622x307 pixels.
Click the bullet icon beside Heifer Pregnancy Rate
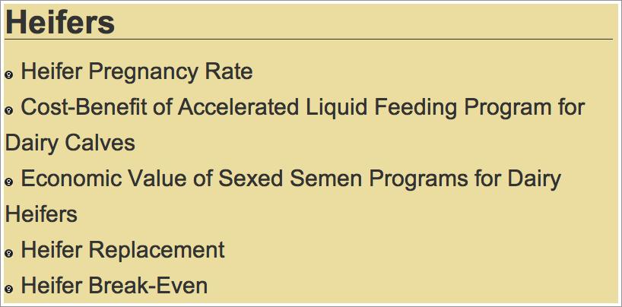8,74
